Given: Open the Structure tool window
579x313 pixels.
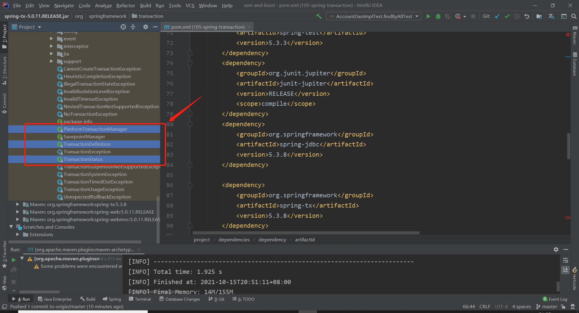Looking at the screenshot, I should 4,71.
